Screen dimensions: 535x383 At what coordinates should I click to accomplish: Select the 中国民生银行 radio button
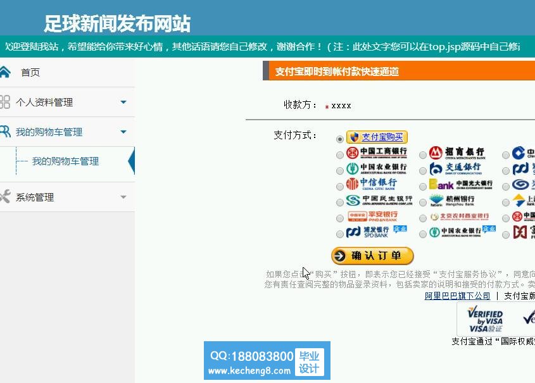pyautogui.click(x=340, y=203)
